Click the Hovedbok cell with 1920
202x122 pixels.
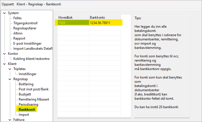point(73,23)
